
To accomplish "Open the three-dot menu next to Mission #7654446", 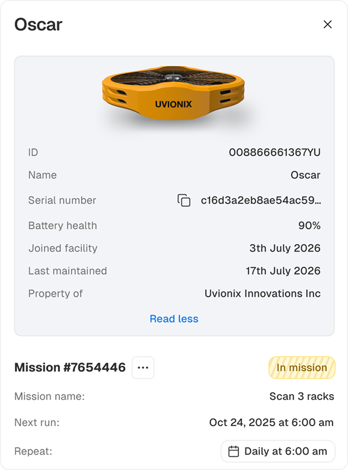I will click(x=143, y=367).
